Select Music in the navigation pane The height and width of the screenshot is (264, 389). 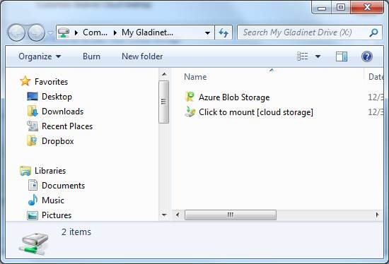[53, 200]
